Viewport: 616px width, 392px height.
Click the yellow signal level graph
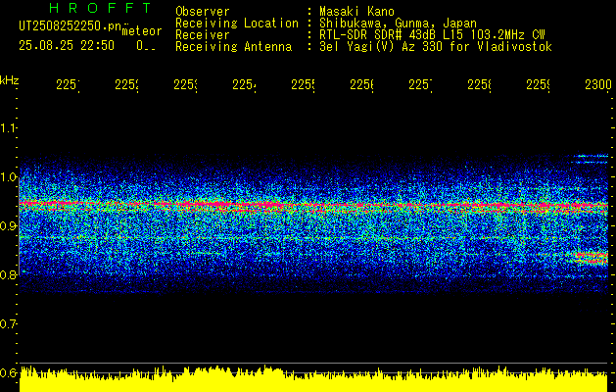pyautogui.click(x=314, y=379)
